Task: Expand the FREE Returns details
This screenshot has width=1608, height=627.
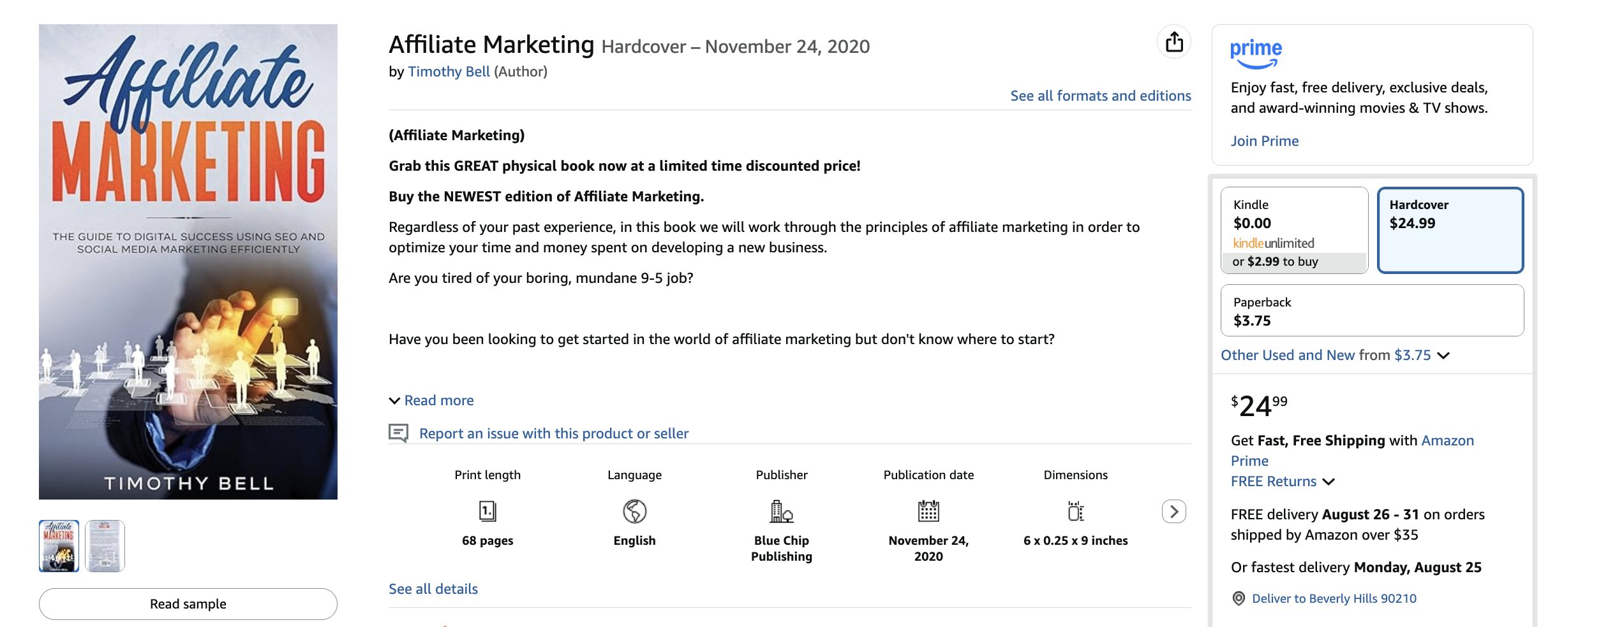Action: pos(1284,481)
